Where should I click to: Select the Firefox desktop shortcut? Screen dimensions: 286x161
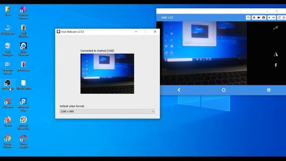coord(8,122)
